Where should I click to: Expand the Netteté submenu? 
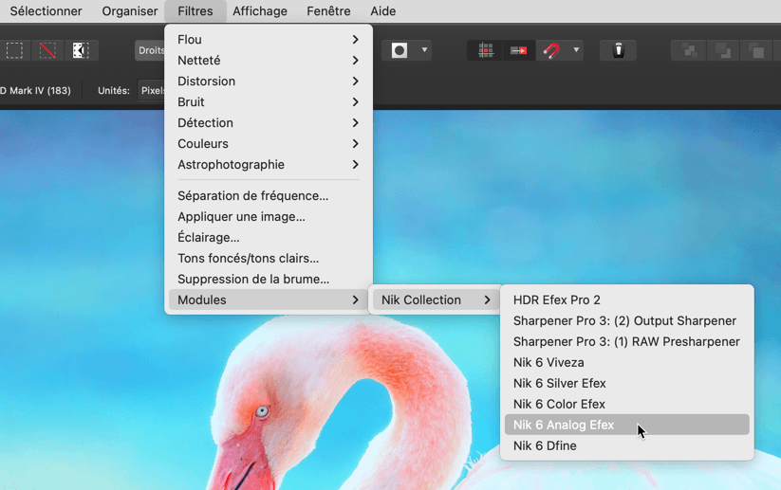click(x=269, y=61)
